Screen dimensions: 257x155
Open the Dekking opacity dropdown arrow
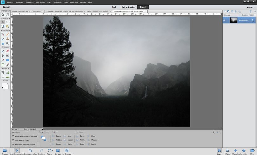[x=255, y=15]
